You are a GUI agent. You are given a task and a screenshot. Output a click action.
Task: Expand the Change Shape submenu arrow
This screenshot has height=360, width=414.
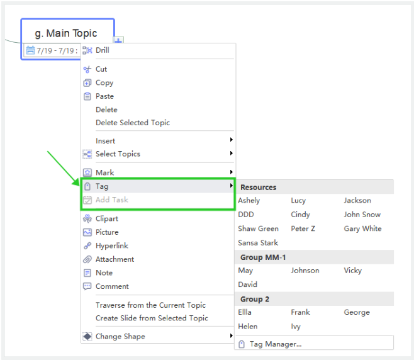pyautogui.click(x=231, y=336)
